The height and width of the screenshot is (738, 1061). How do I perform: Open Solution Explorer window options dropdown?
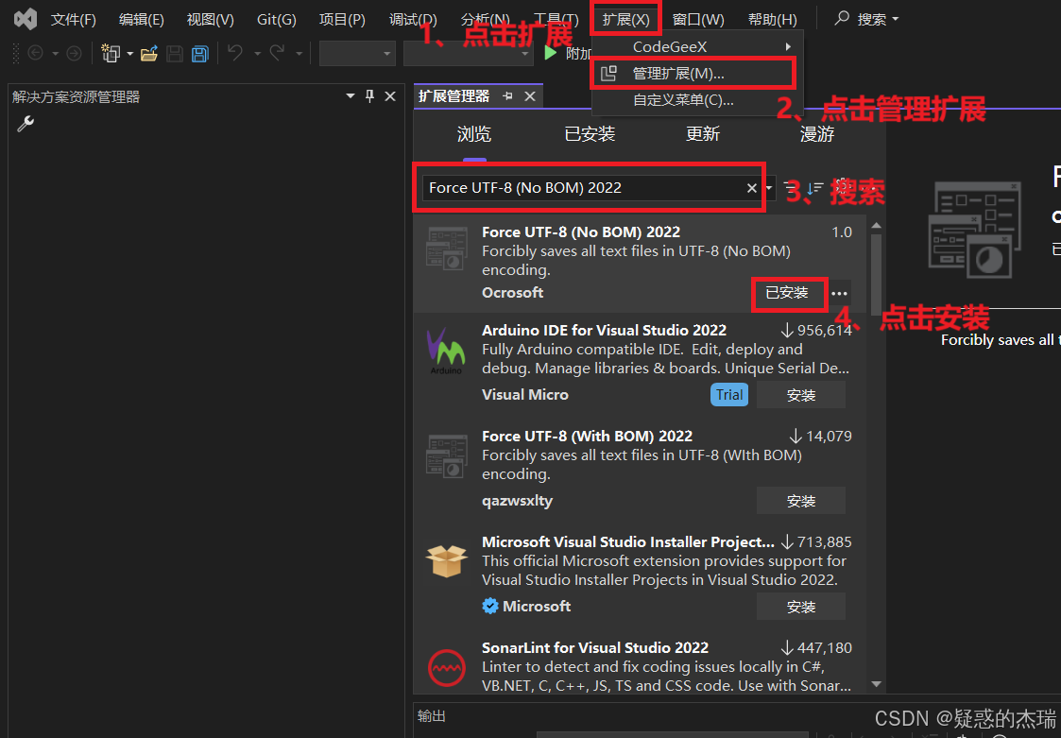350,96
